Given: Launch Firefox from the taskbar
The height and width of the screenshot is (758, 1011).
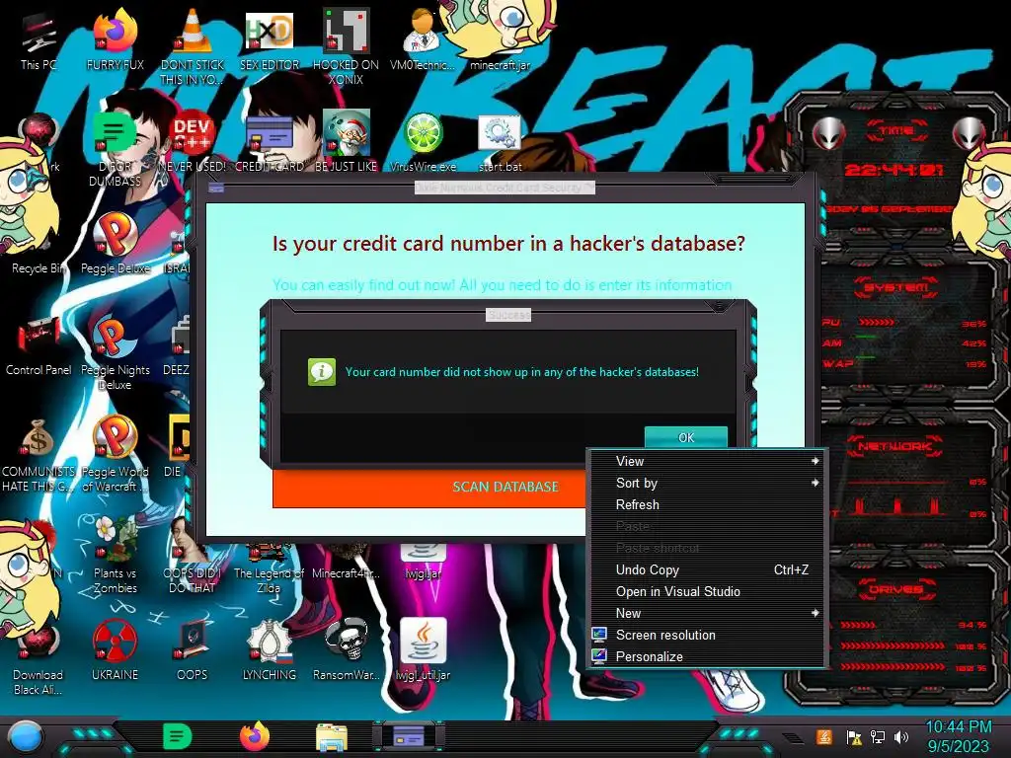Looking at the screenshot, I should coord(255,736).
